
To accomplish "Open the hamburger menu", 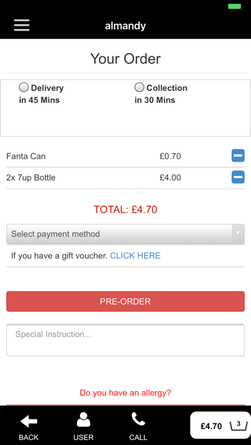I will click(22, 26).
